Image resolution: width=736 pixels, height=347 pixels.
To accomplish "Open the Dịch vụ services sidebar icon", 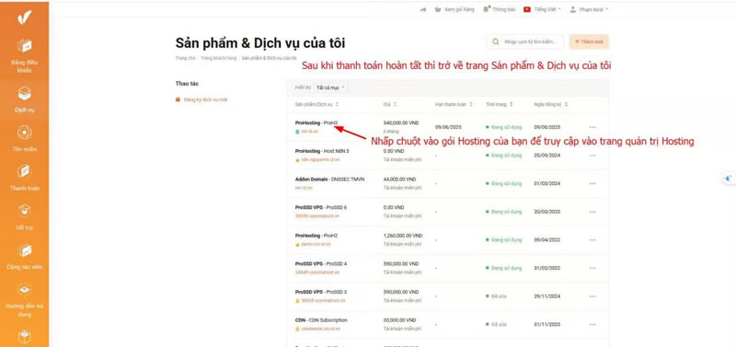I will point(25,93).
